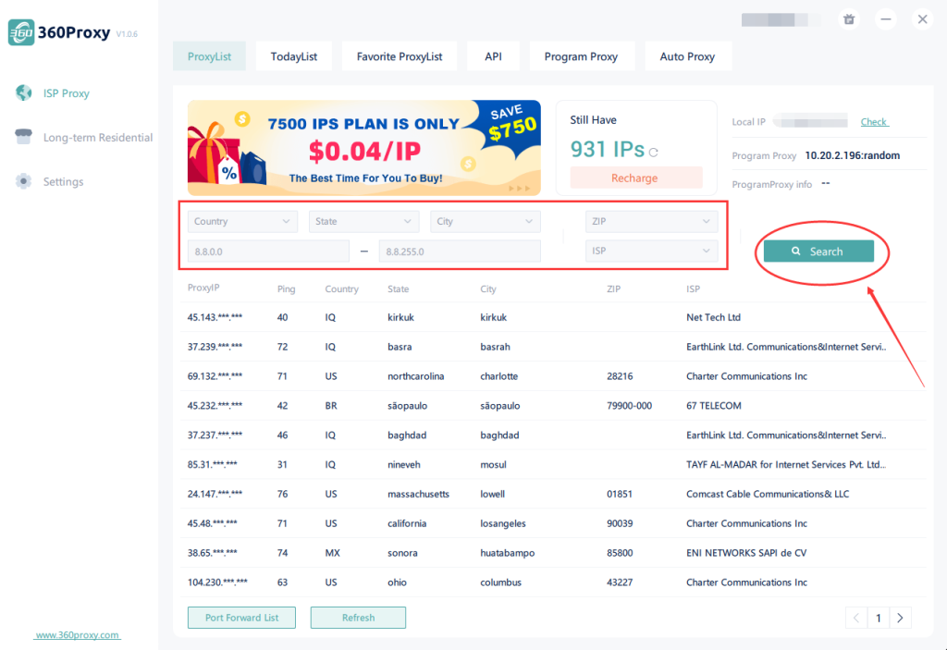Screen dimensions: 947x650
Task: Select the proxy row 45.48.***.***
Action: [x=553, y=523]
